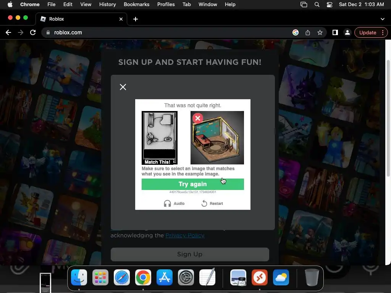Image resolution: width=391 pixels, height=293 pixels.
Task: Open the orange remote desktop app in Dock
Action: [x=260, y=277]
